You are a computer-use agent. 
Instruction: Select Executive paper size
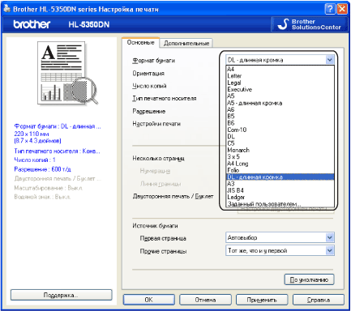click(x=280, y=89)
